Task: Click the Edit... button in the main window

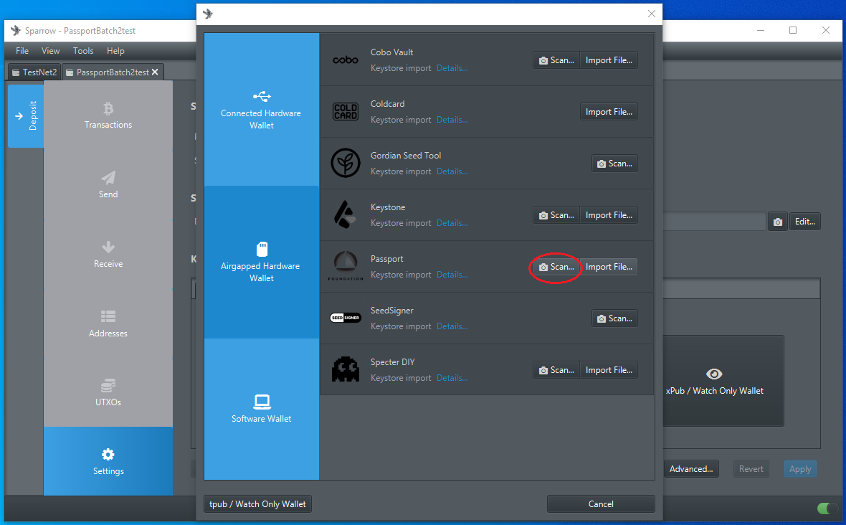Action: pos(805,222)
